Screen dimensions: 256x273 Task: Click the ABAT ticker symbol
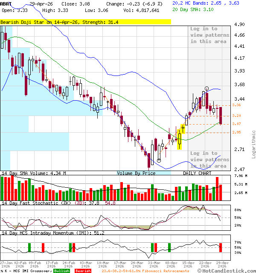[6, 3]
